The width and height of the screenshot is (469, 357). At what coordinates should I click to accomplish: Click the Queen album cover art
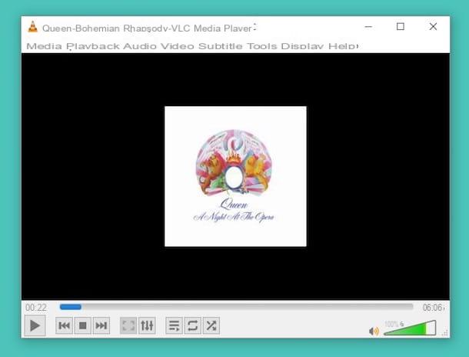click(x=235, y=176)
